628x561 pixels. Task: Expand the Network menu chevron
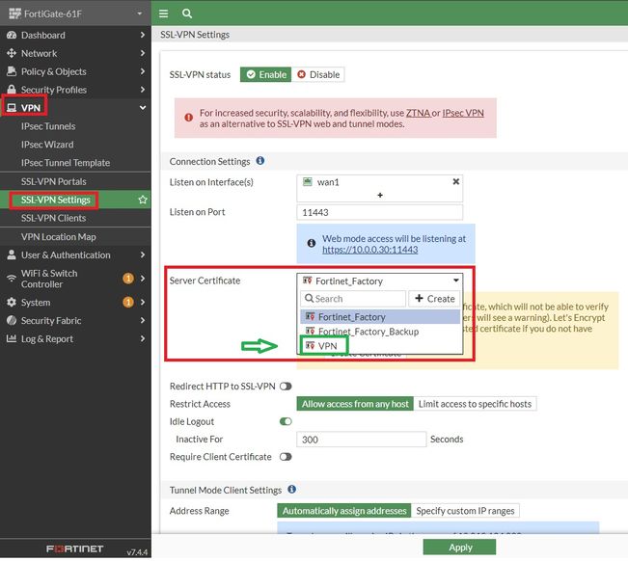pyautogui.click(x=143, y=53)
